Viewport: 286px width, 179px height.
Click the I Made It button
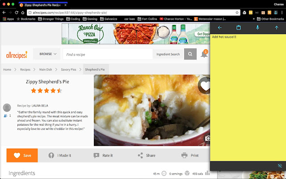pos(60,155)
